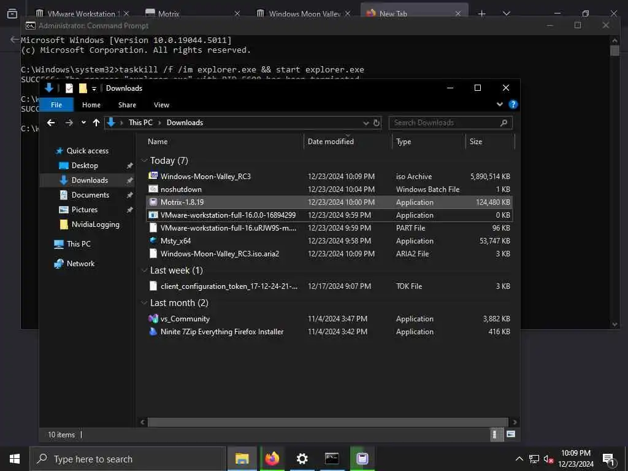Click the Command Prompt vertical scrollbar thumb
Image resolution: width=628 pixels, height=471 pixels.
tap(615, 50)
